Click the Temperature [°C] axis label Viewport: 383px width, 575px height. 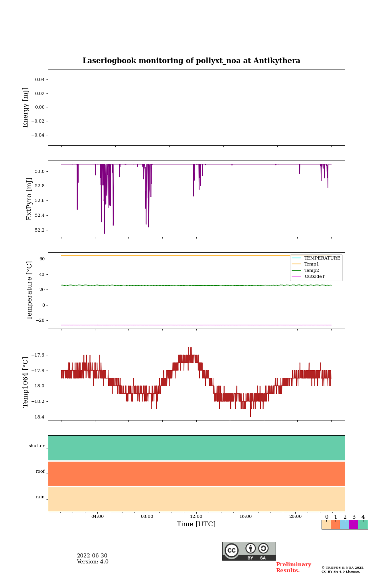pyautogui.click(x=30, y=290)
